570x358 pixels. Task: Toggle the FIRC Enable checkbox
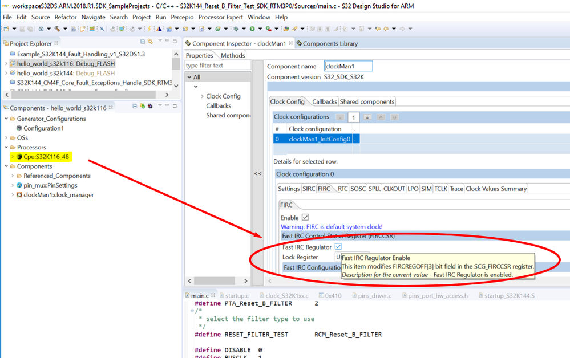coord(305,217)
